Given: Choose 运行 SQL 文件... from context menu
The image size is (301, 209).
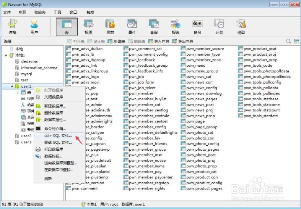Looking at the screenshot, I should pyautogui.click(x=60, y=136).
